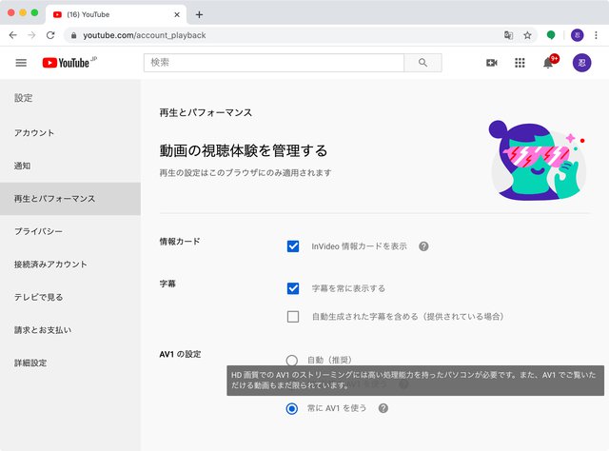Viewport: 609px width, 451px height.
Task: Open 通知 settings in sidebar
Action: [22, 166]
